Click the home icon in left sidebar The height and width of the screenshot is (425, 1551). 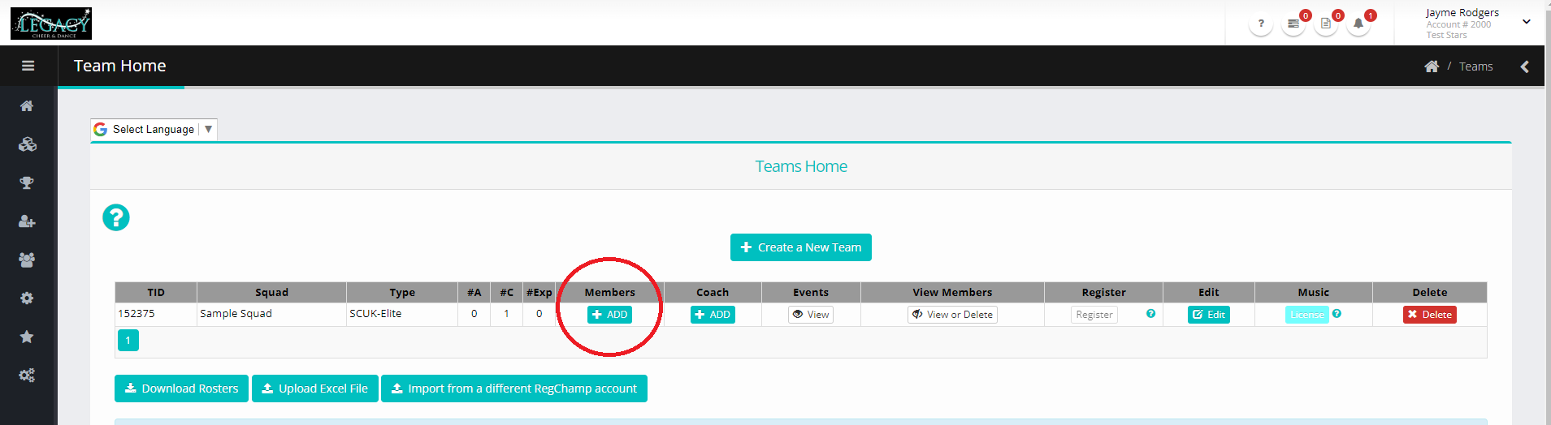[x=27, y=105]
